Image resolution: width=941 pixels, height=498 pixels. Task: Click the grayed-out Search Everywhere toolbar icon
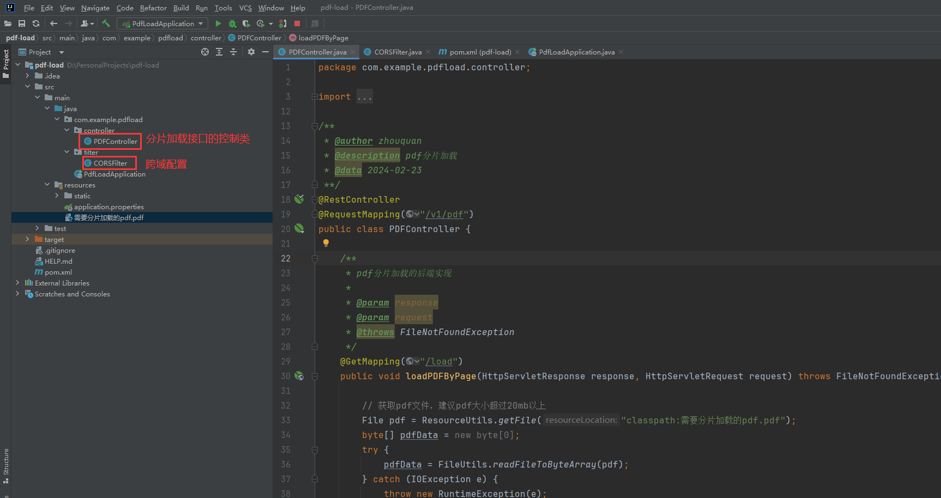[315, 23]
